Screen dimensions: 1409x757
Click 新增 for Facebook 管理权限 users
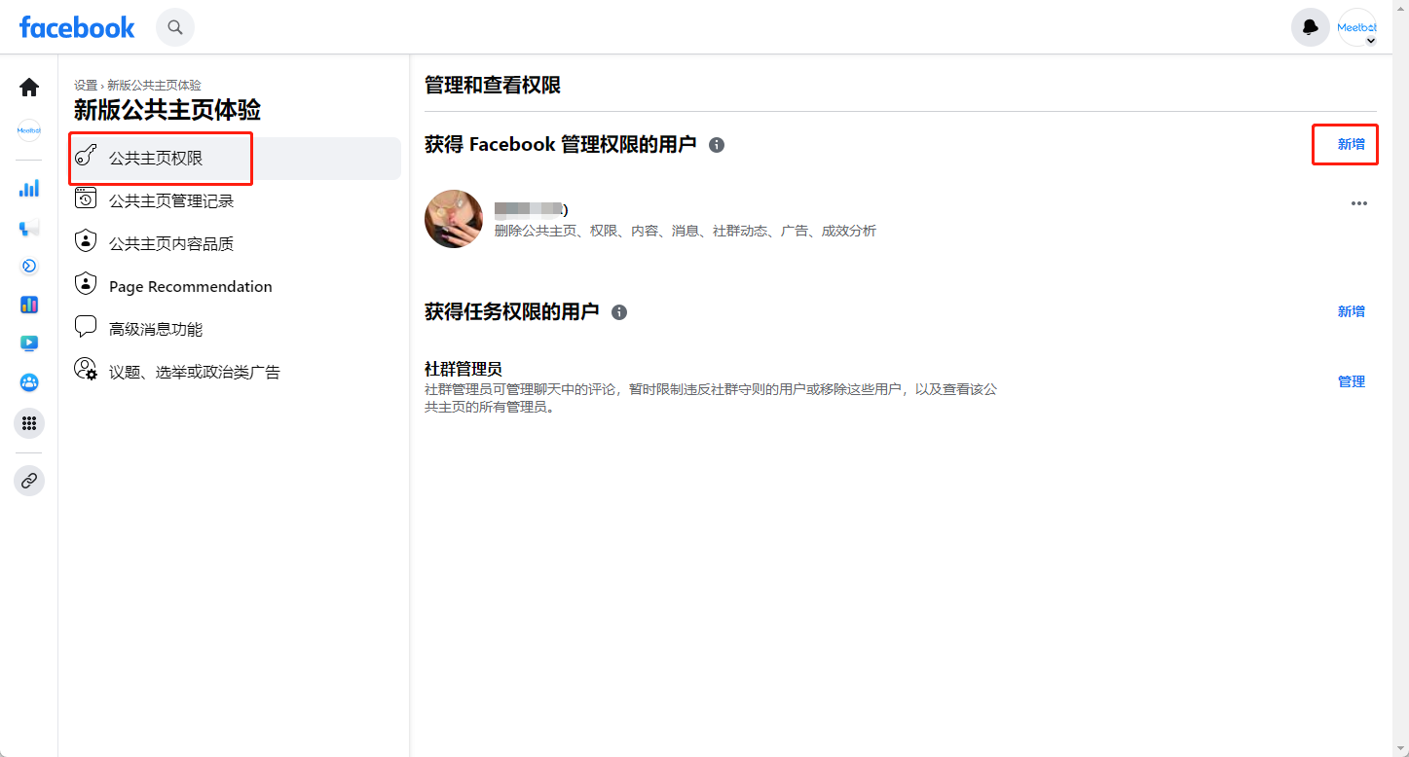click(x=1352, y=144)
